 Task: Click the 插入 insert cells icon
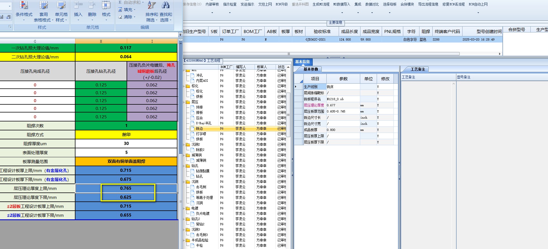(x=78, y=5)
